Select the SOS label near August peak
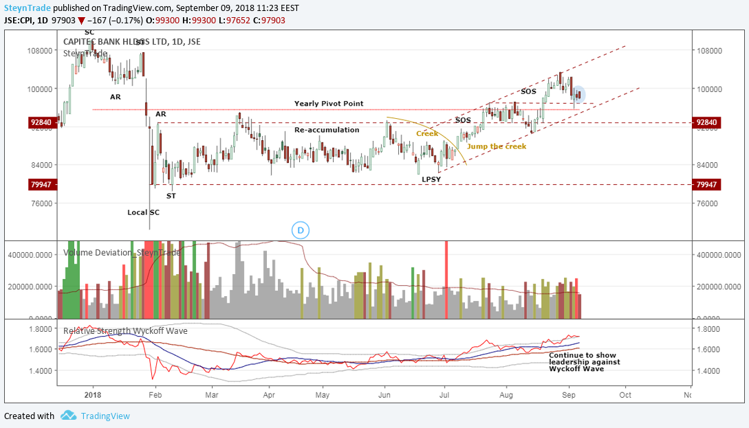The width and height of the screenshot is (749, 428). 528,91
